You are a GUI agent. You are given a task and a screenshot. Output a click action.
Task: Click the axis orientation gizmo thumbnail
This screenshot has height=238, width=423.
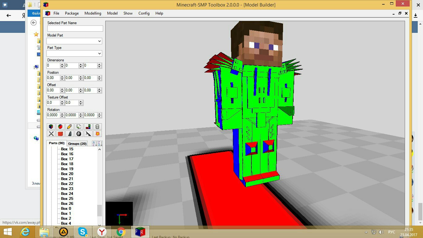[x=119, y=214]
